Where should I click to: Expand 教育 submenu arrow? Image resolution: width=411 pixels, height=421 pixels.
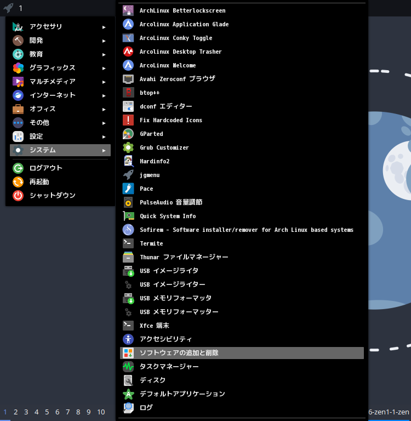104,54
